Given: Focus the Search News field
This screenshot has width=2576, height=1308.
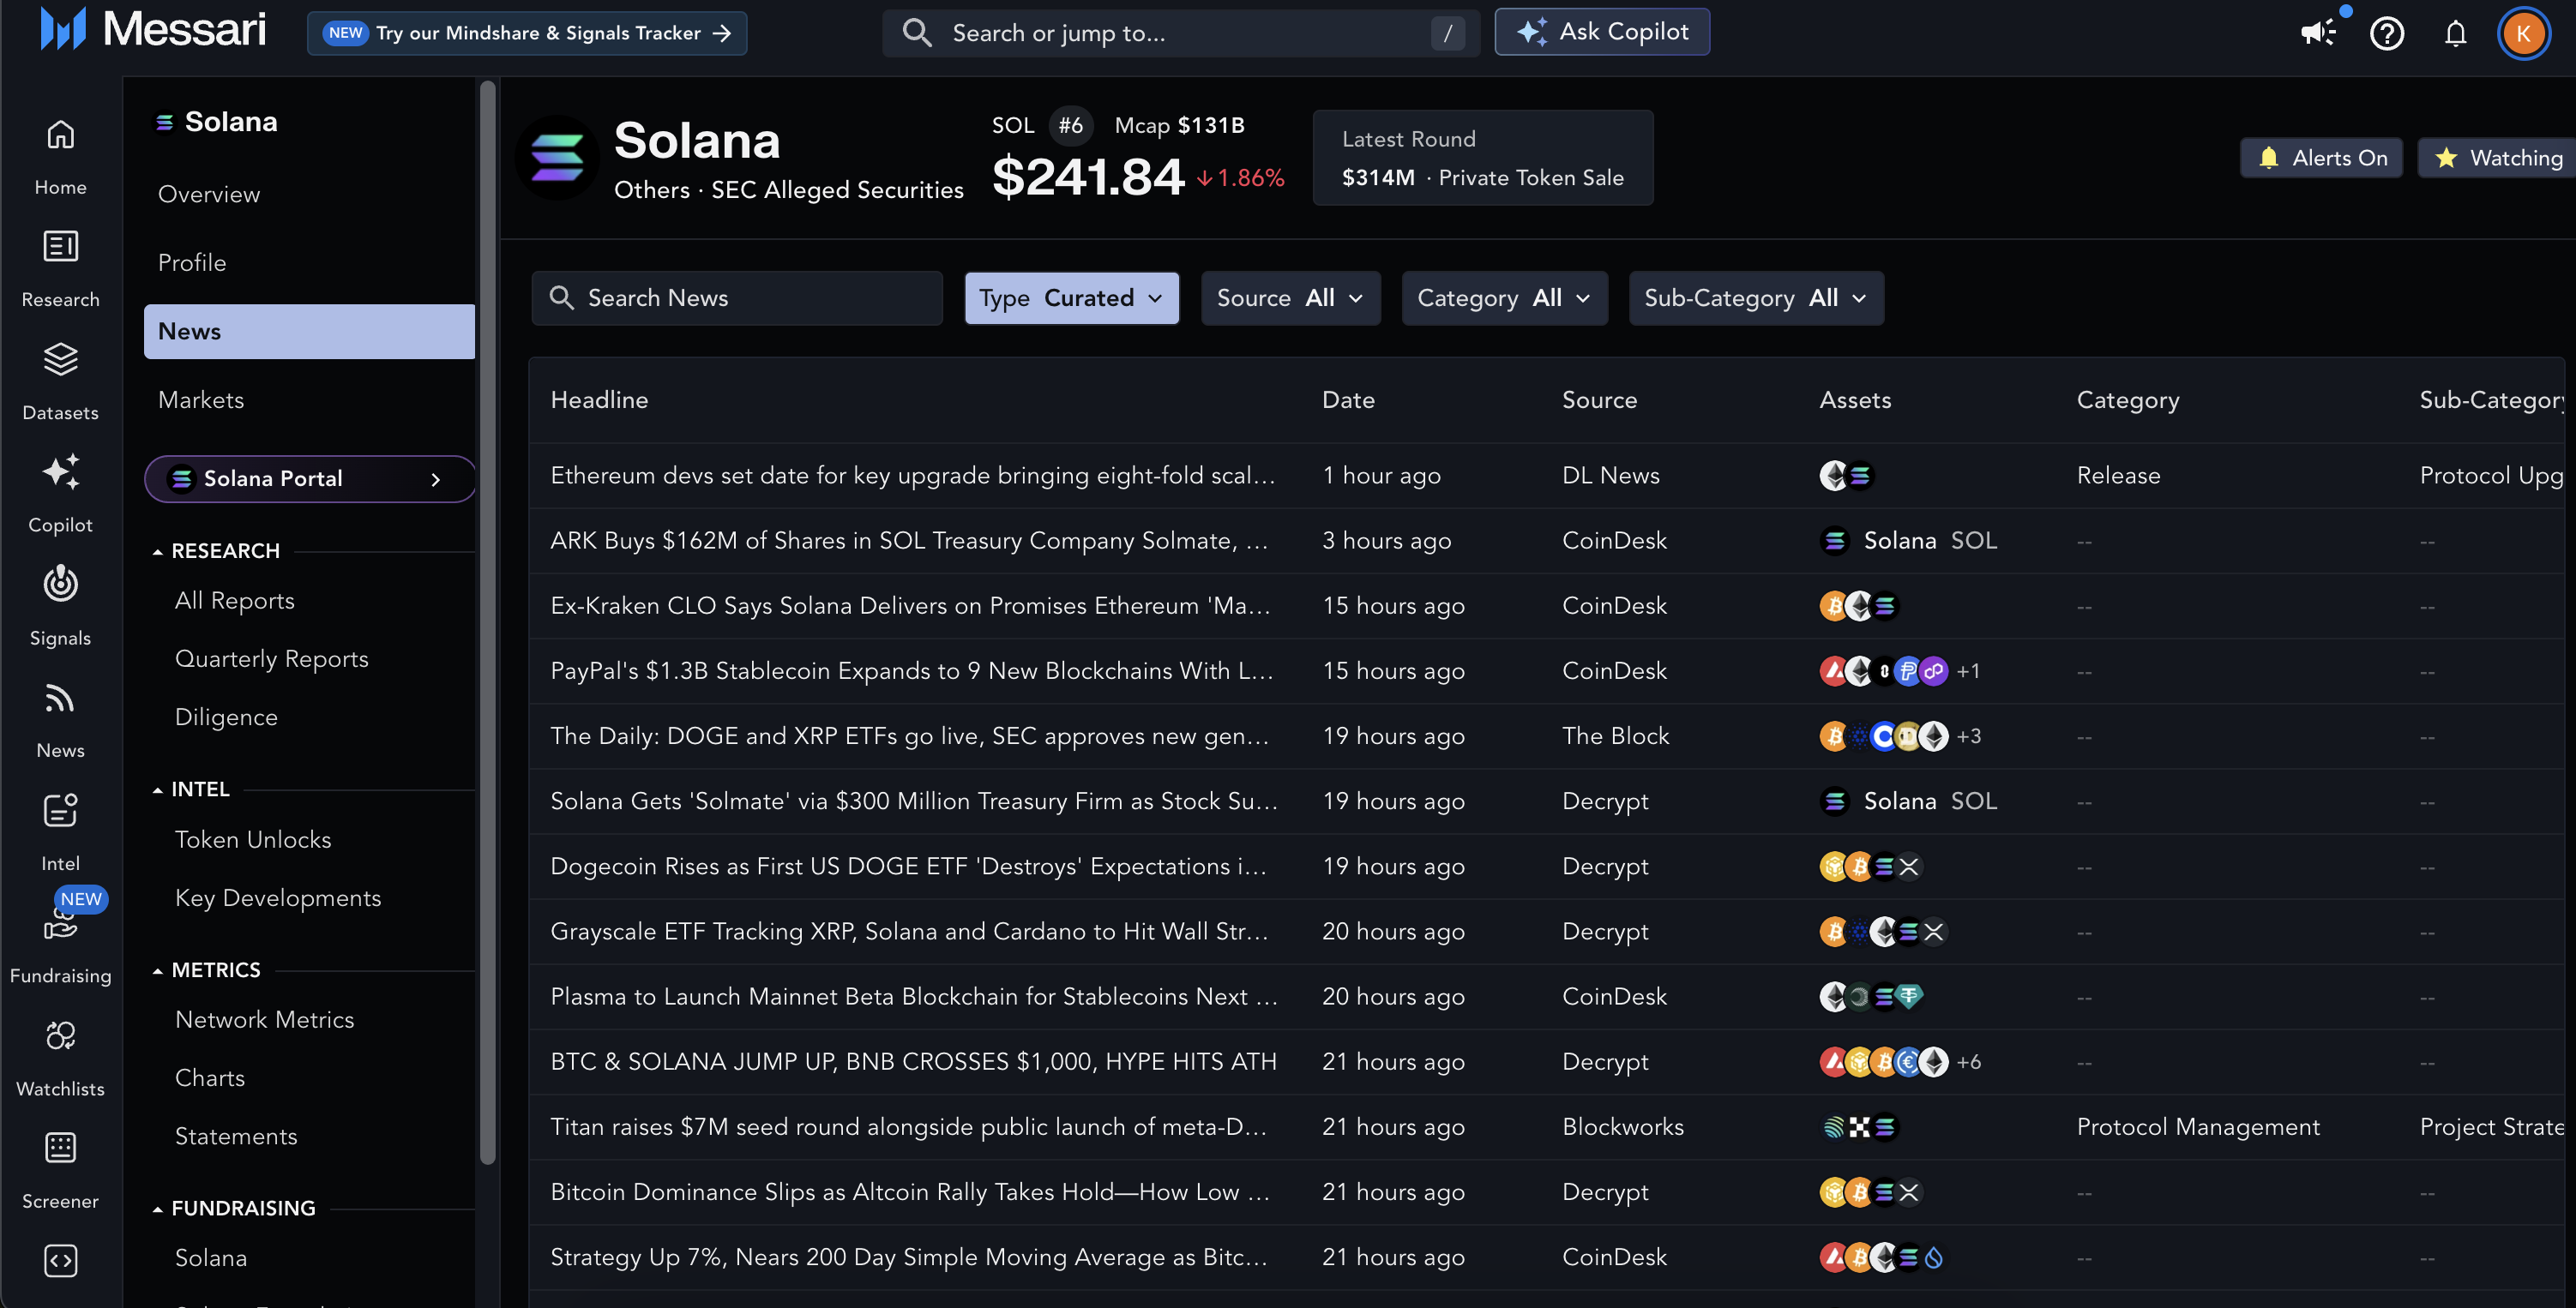Looking at the screenshot, I should pos(737,297).
